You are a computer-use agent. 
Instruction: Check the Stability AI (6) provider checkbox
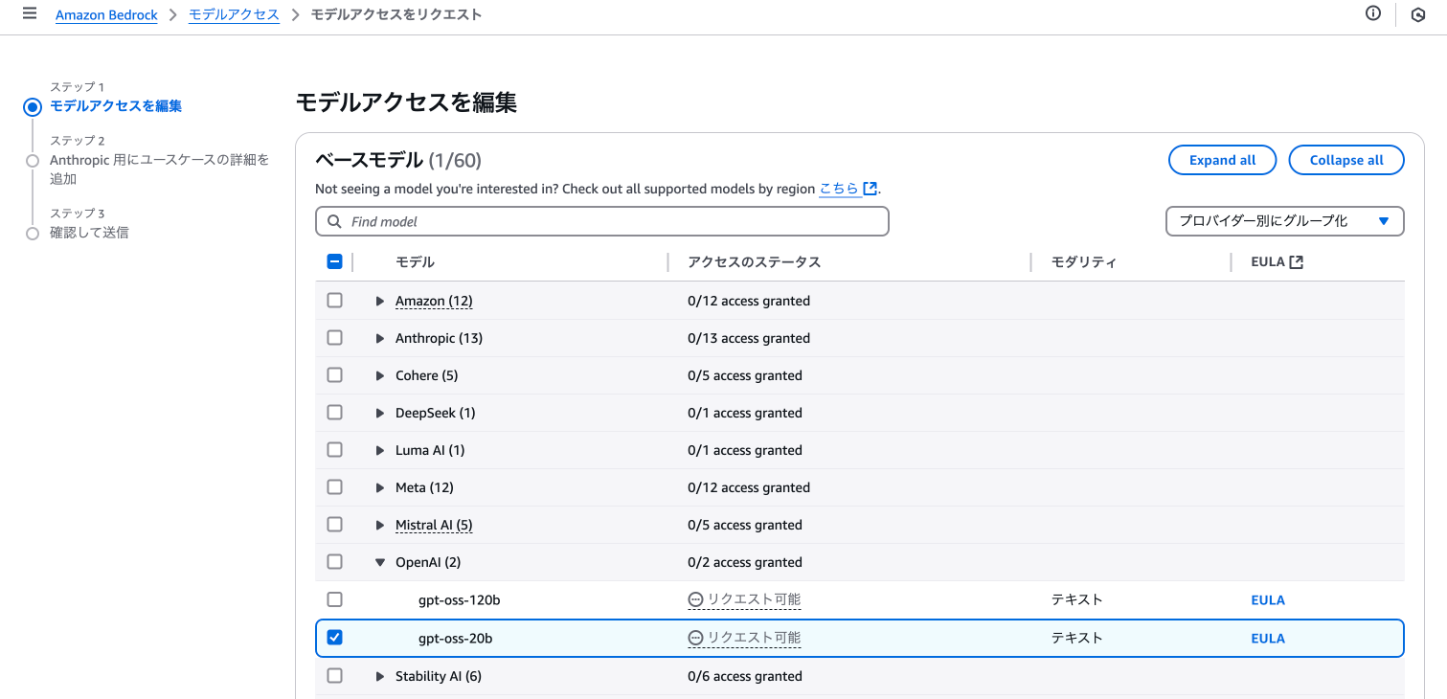(334, 675)
